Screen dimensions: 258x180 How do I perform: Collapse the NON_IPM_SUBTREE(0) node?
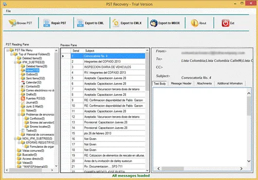click(x=15, y=139)
